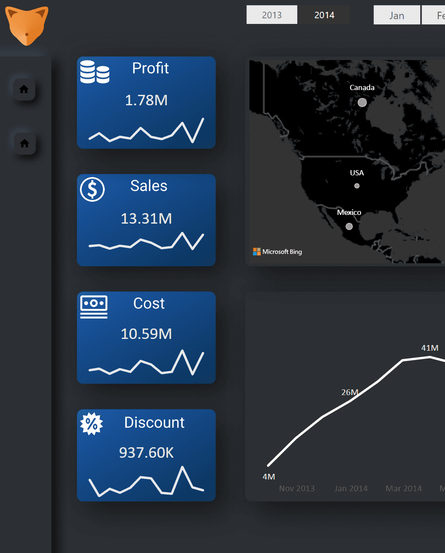Image resolution: width=445 pixels, height=553 pixels.
Task: Click the coin stacks icon on Profit card
Action: click(95, 72)
